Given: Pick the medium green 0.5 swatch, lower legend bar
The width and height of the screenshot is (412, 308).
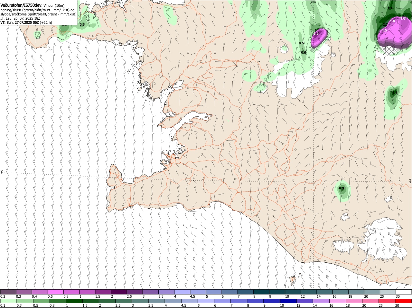Looking at the screenshot, I should click(41, 301).
